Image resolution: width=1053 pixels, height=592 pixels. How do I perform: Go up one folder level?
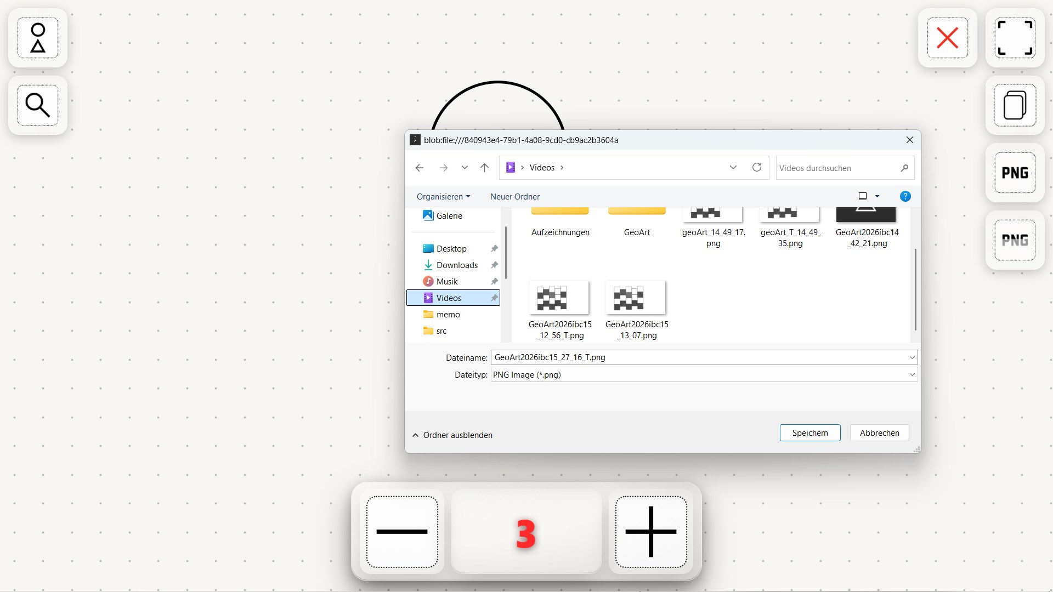[x=484, y=168]
